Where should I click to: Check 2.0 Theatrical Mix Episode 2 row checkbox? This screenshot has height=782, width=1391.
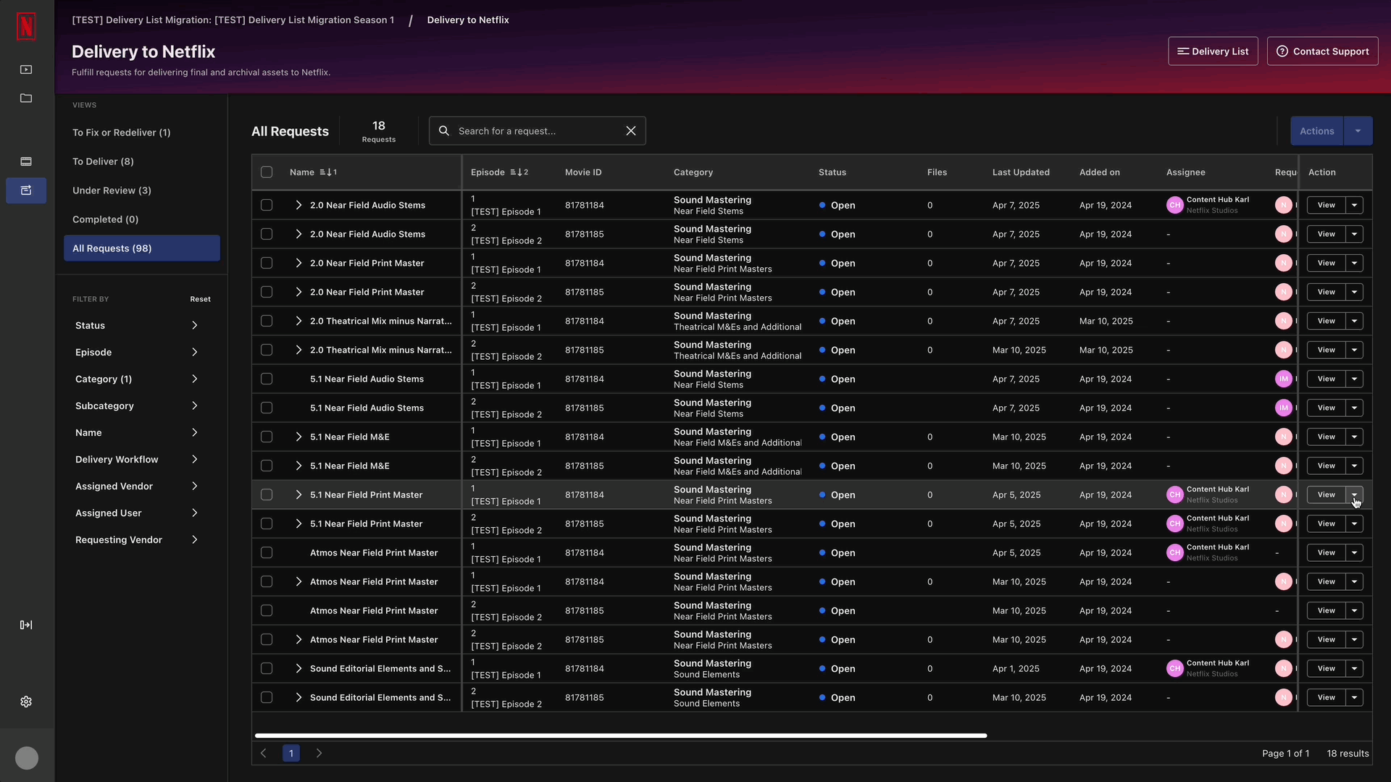coord(267,350)
